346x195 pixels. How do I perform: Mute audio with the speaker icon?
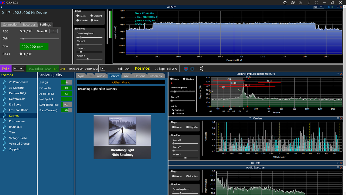coord(201,69)
